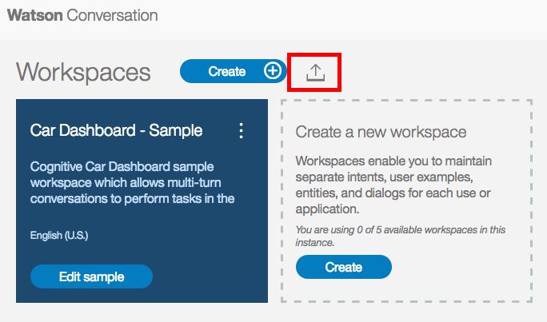Open the Car Dashboard three-dot menu

point(241,131)
